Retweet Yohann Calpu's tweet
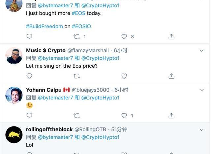The height and width of the screenshot is (154, 211). 77,116
